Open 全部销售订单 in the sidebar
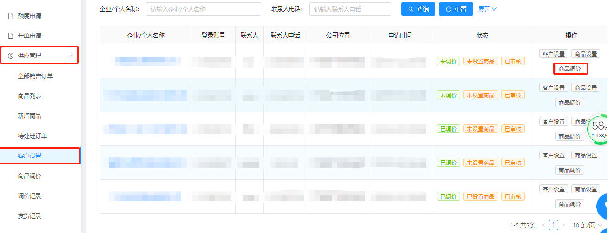This screenshot has width=608, height=233. tap(35, 76)
